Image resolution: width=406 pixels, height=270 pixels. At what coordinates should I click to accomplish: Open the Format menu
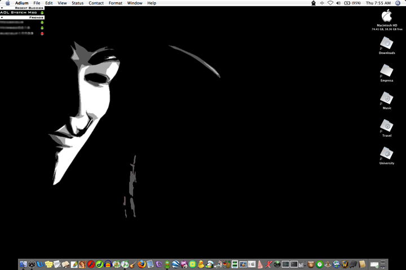(116, 3)
